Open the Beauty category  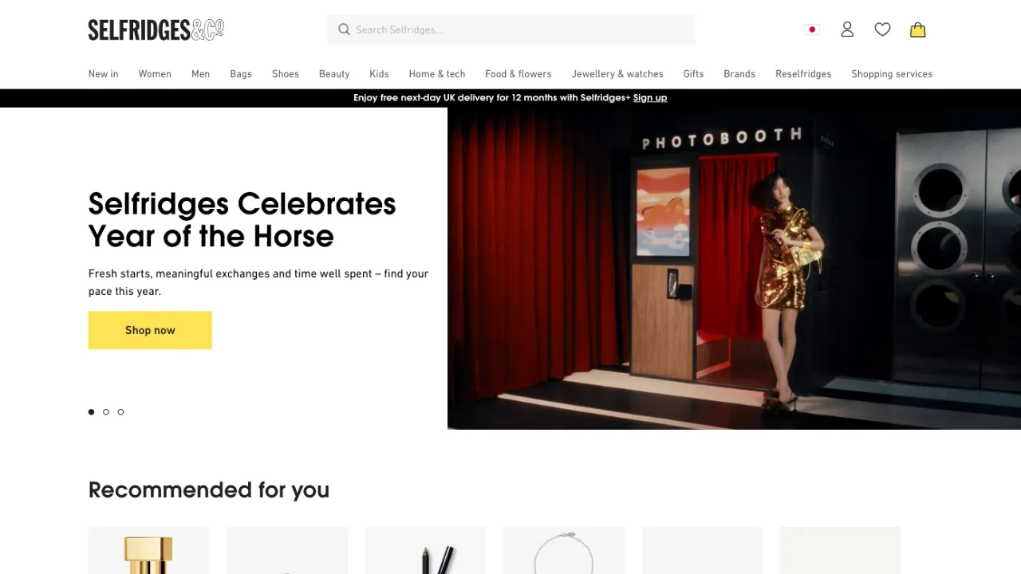pos(334,74)
